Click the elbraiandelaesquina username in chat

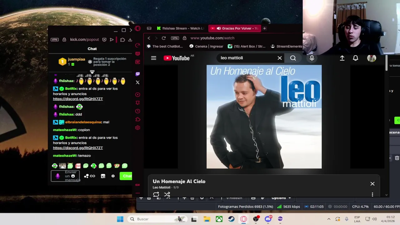click(x=83, y=122)
